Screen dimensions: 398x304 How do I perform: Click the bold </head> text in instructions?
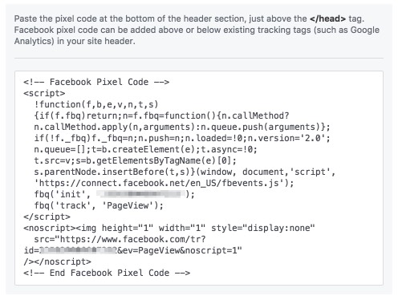pos(327,18)
